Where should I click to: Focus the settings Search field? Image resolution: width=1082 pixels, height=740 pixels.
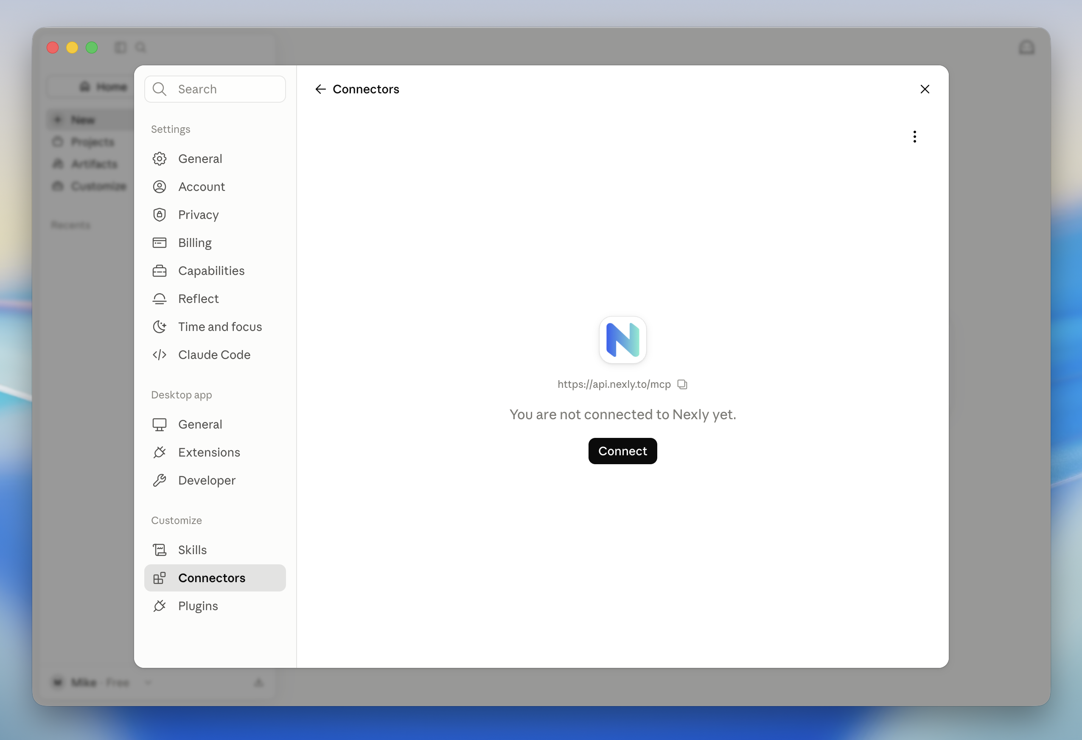[215, 89]
